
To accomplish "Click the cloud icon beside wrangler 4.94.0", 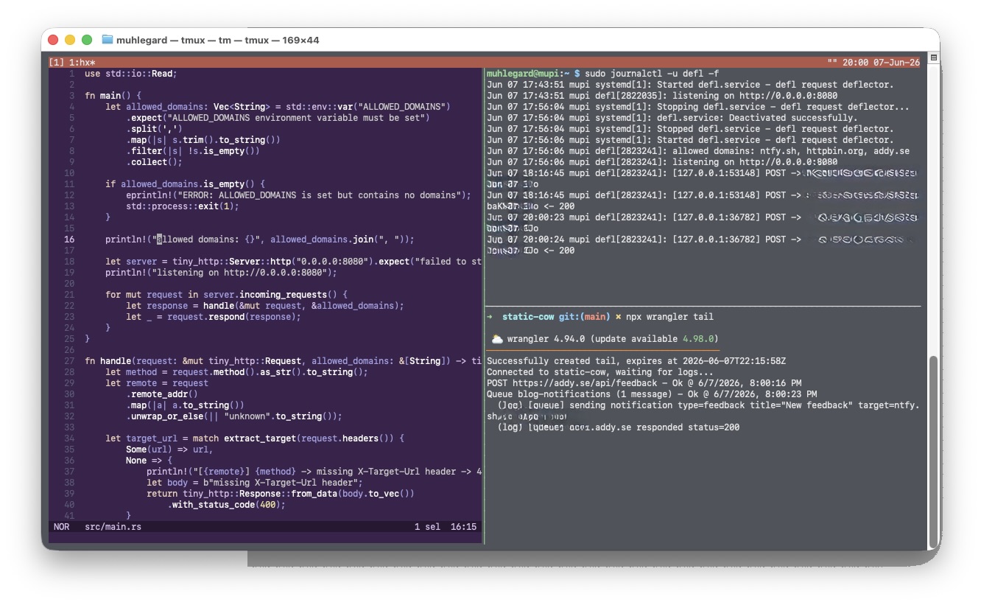I will click(x=497, y=339).
